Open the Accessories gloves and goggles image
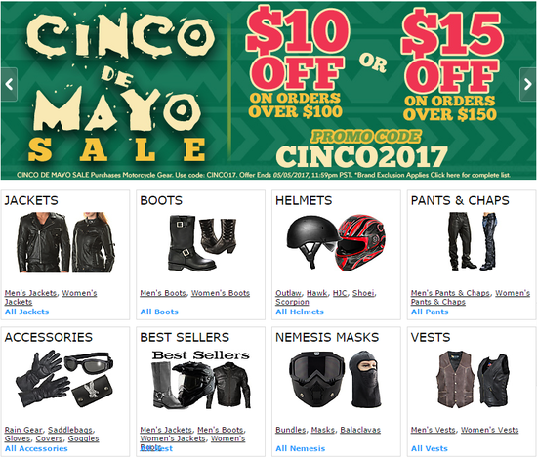Screen dimensions: 537x458 [64, 379]
